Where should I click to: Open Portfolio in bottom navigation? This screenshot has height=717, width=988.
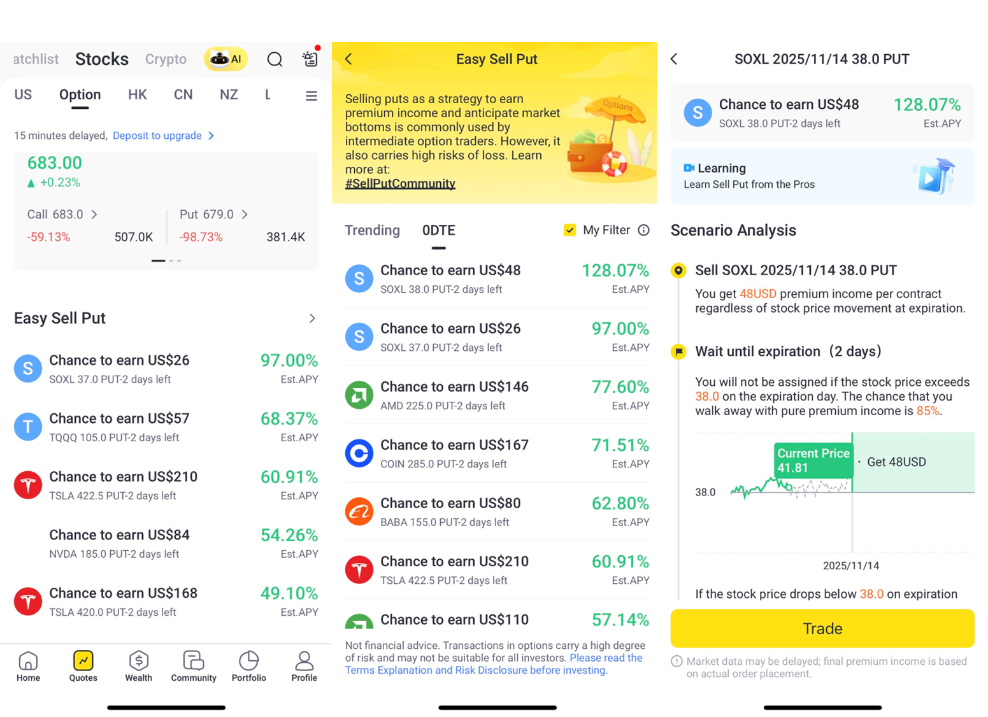click(x=249, y=667)
